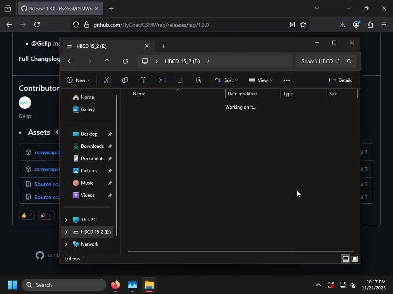
Task: Open Firefox extensions puzzle icon
Action: tap(370, 24)
